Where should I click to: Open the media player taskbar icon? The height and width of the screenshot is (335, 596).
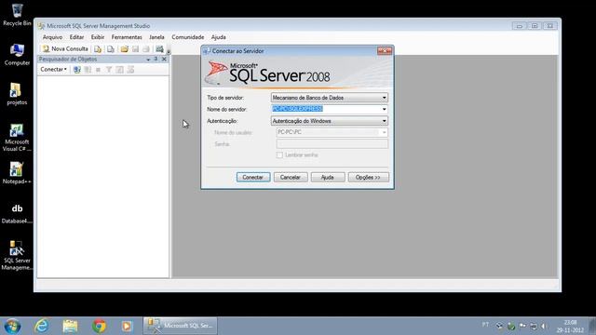click(x=127, y=327)
